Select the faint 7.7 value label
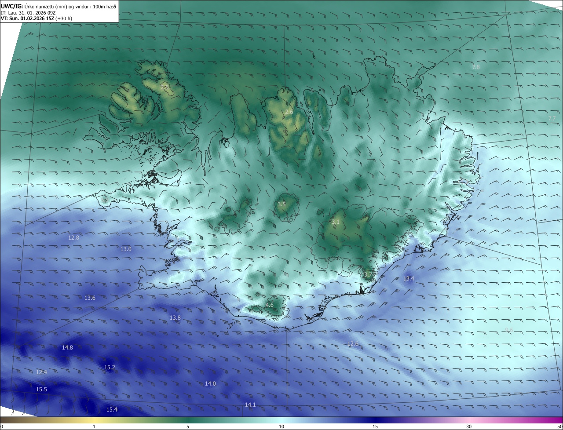Image resolution: width=563 pixels, height=430 pixels. coord(552,118)
